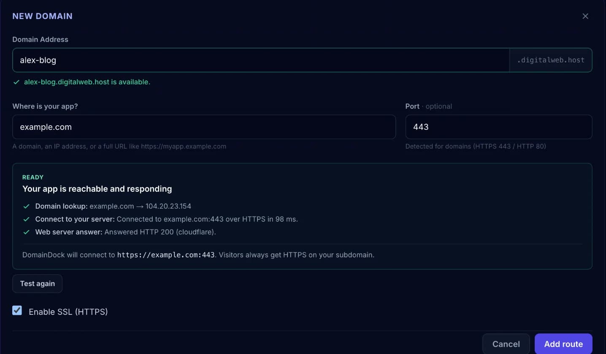Click the green checkmark beside availability message
This screenshot has width=606, height=354.
point(16,82)
